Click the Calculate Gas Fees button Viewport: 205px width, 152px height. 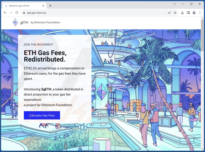(42, 115)
